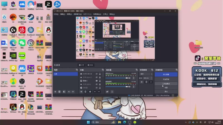The height and width of the screenshot is (125, 223).
Task: Decrease 时长 with the spinner down arrow
Action: [x=151, y=79]
